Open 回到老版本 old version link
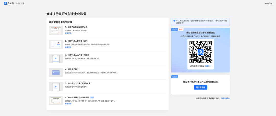Screen dimensions: 276x116 (x=225, y=98)
